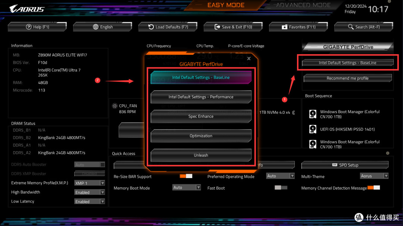Click the settings icon by the clock

[389, 1]
